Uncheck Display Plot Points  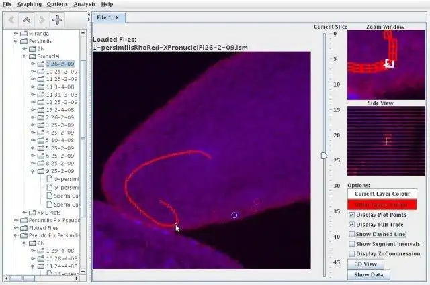351,215
